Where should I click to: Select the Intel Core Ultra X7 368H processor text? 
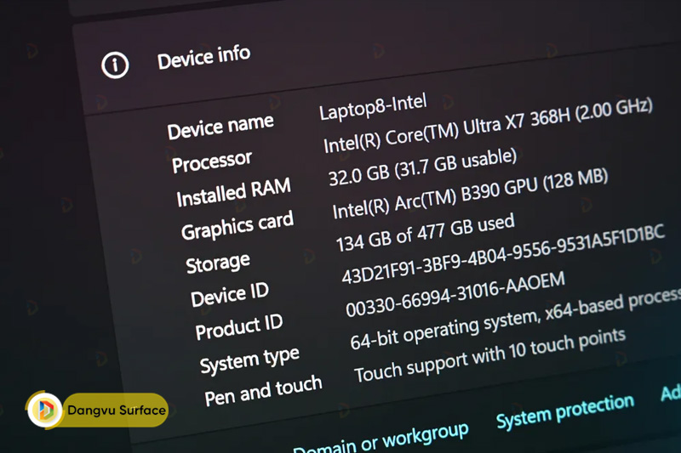pyautogui.click(x=488, y=125)
